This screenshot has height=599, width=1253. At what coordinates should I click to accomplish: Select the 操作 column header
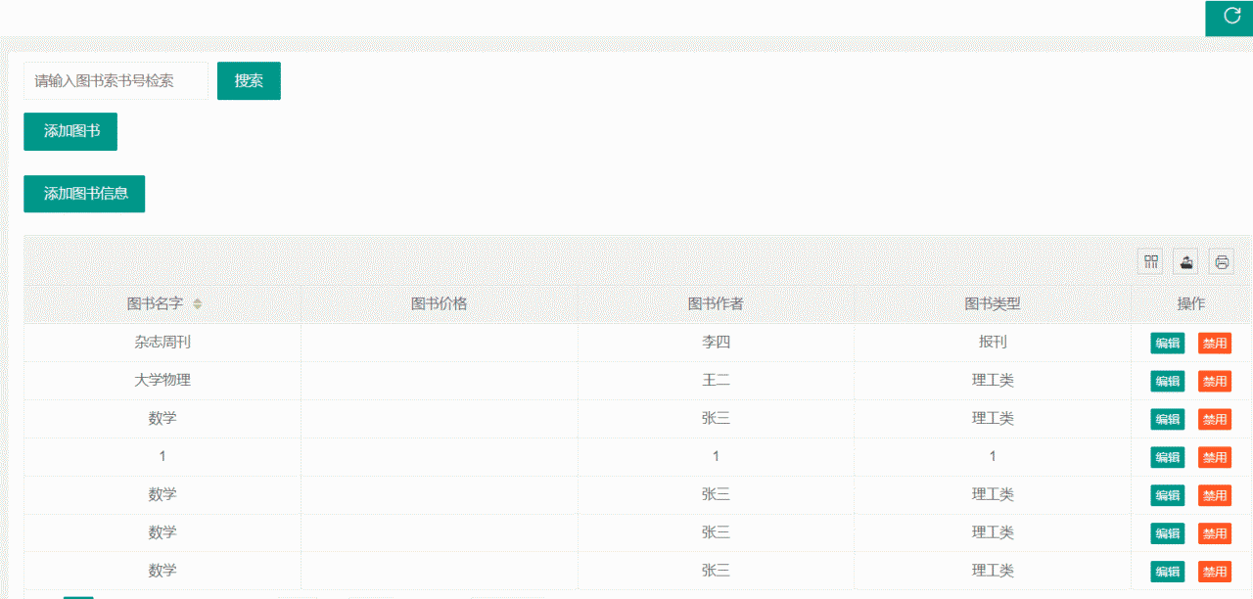click(1191, 304)
